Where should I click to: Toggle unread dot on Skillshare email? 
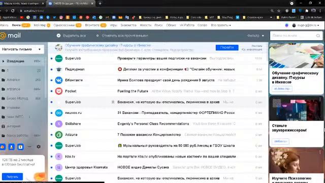(51, 124)
